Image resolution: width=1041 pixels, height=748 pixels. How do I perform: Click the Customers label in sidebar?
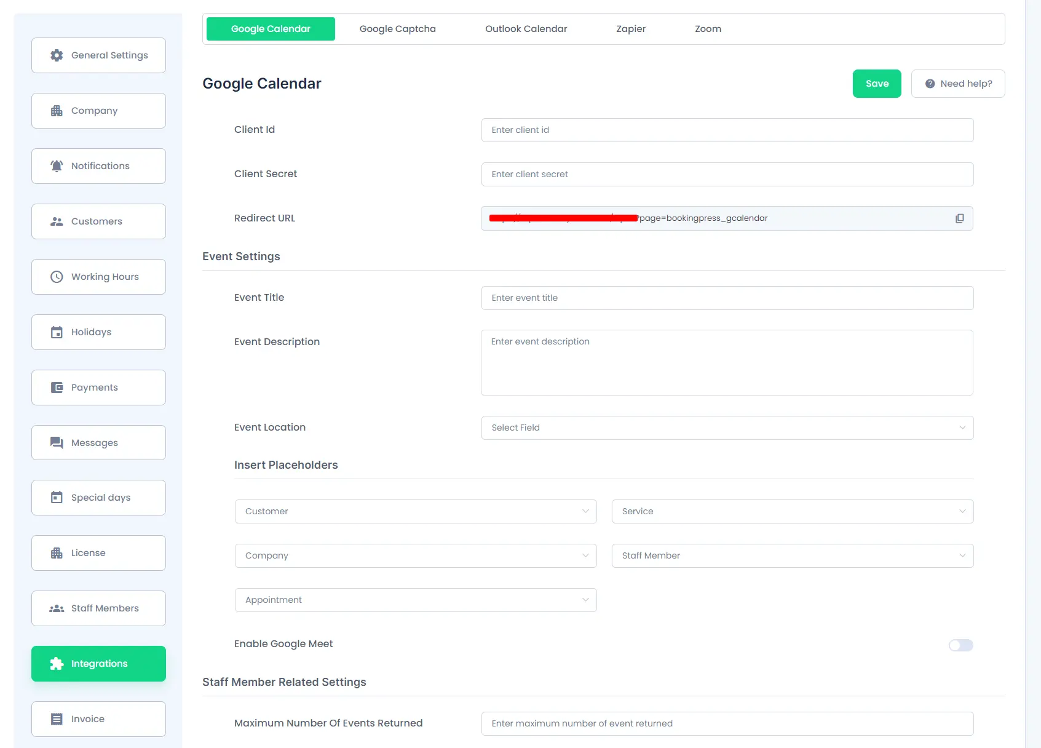point(97,221)
